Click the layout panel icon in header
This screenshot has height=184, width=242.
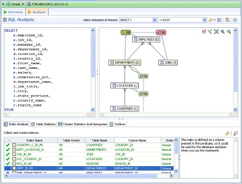coord(219,20)
